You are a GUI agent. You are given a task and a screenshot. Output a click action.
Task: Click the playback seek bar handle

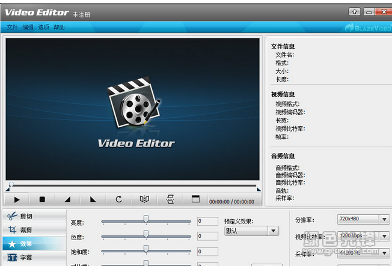[11, 184]
